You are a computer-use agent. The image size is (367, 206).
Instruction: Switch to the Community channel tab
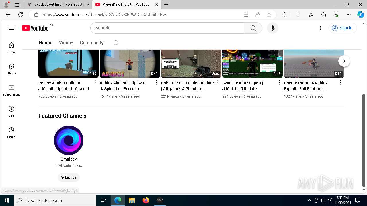pyautogui.click(x=92, y=43)
